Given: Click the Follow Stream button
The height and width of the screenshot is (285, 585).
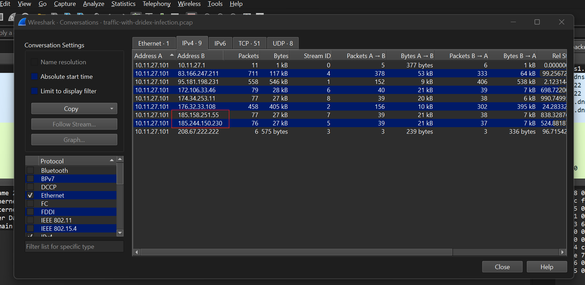Looking at the screenshot, I should pos(74,124).
